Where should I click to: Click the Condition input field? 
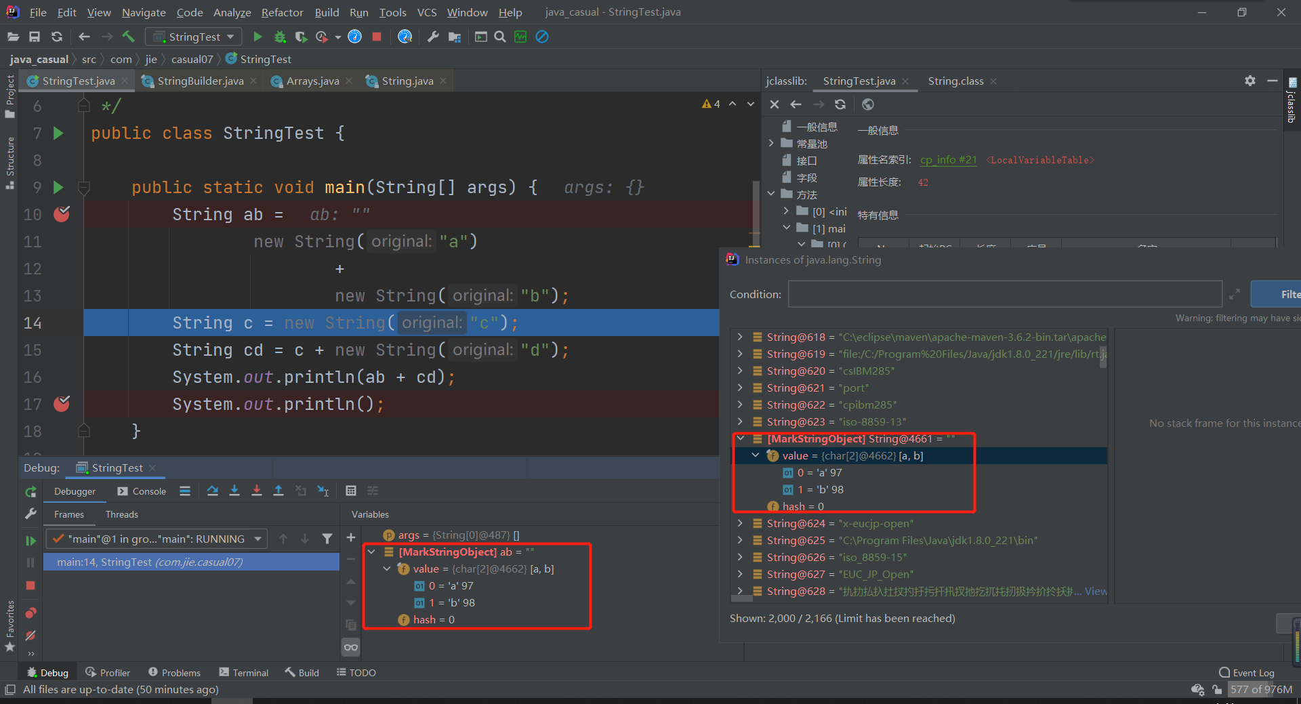coord(1005,294)
